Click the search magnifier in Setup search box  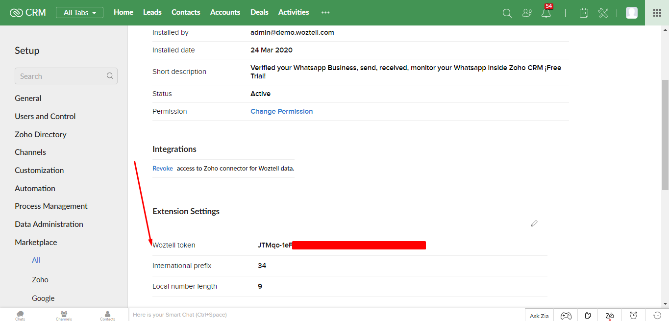coord(110,76)
